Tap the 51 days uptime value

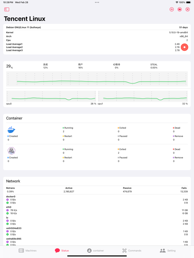[184, 27]
